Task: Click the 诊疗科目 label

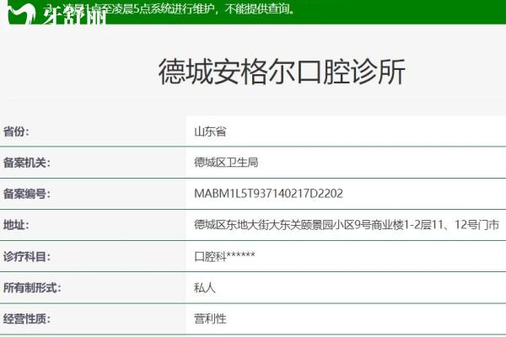Action: (27, 257)
